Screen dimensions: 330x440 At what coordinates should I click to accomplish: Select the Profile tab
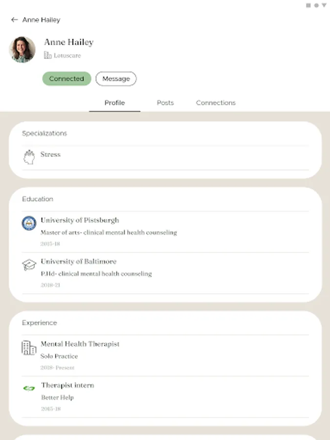pyautogui.click(x=114, y=103)
